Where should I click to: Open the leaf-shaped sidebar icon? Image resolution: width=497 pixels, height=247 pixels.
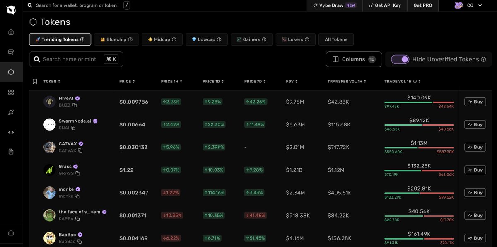11,112
